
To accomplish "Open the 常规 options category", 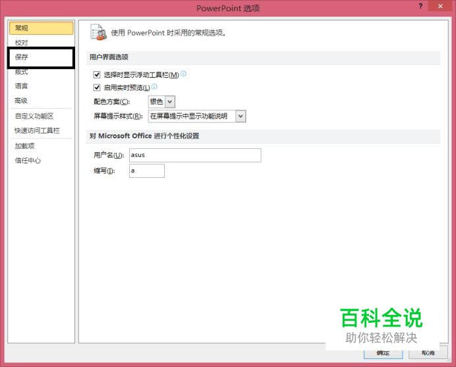I will (42, 28).
